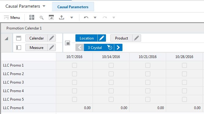Expand the Causal Parameters dropdown arrow
This screenshot has width=204, height=114.
click(x=44, y=6)
